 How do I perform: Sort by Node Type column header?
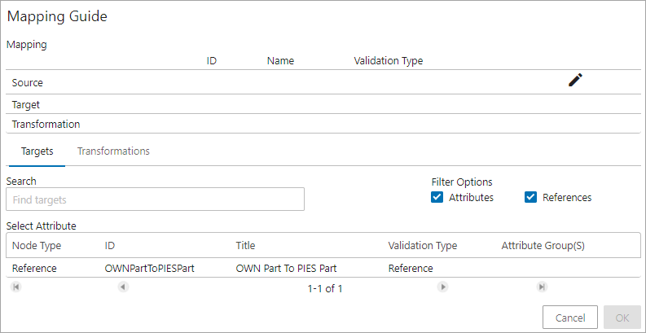pyautogui.click(x=37, y=246)
